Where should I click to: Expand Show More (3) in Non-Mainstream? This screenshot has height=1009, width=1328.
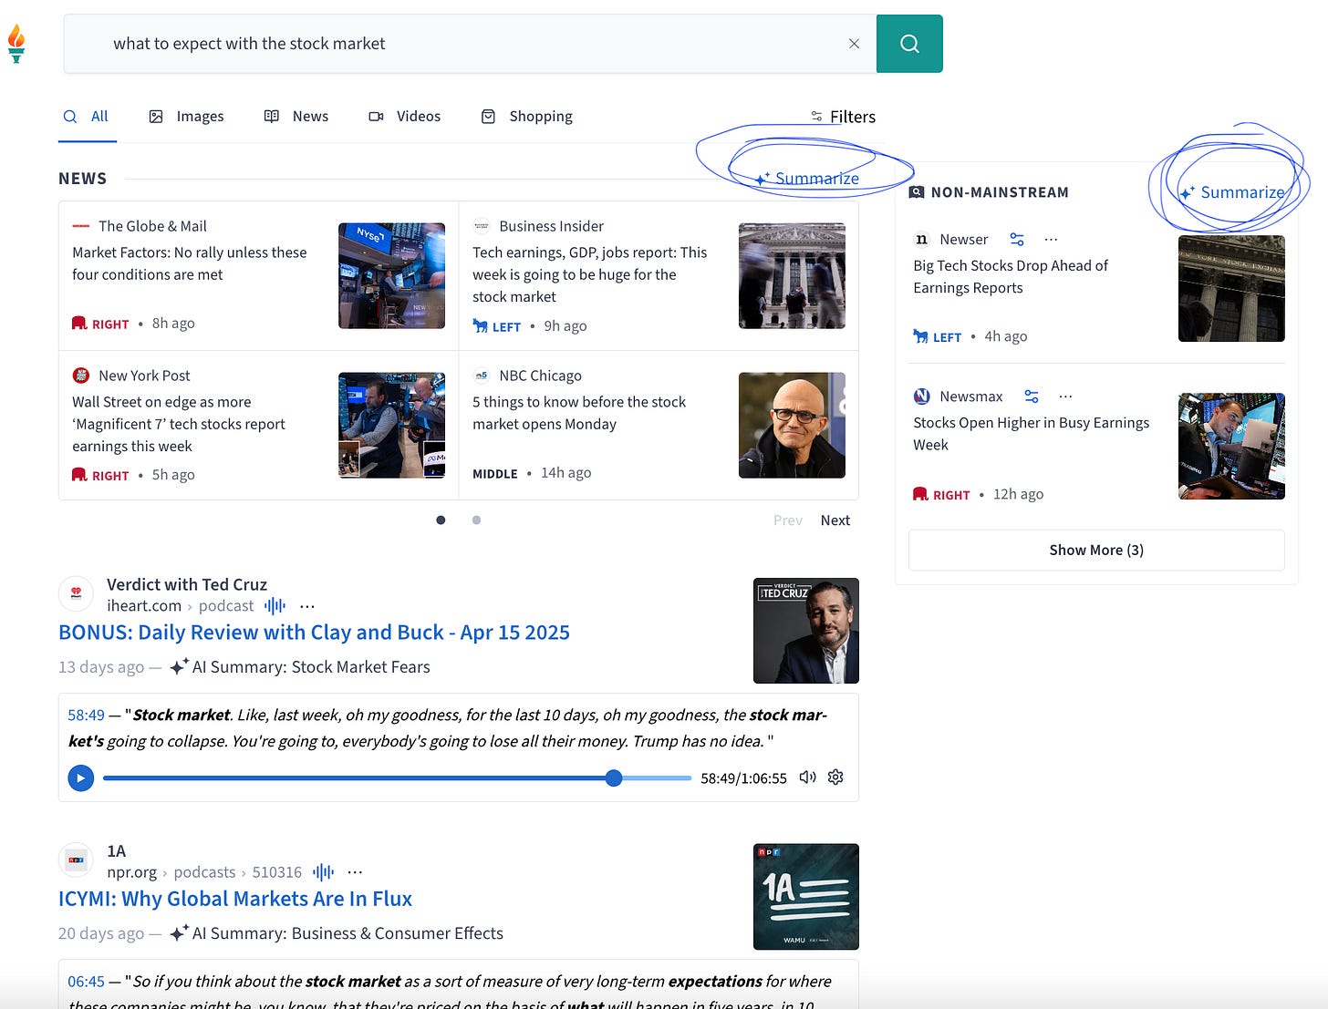pos(1096,551)
